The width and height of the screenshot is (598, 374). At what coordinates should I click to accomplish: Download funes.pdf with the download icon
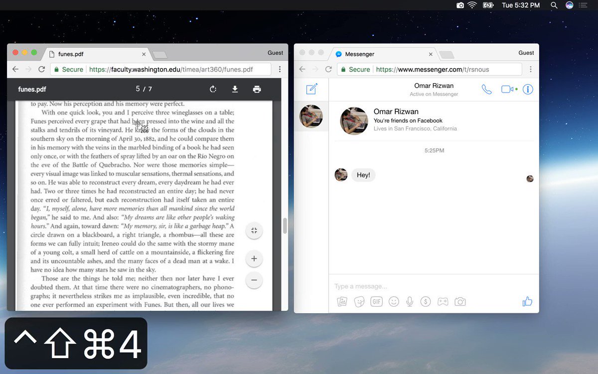point(235,89)
